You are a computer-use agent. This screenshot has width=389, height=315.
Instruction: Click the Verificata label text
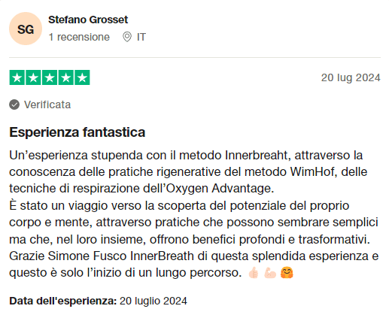(47, 104)
